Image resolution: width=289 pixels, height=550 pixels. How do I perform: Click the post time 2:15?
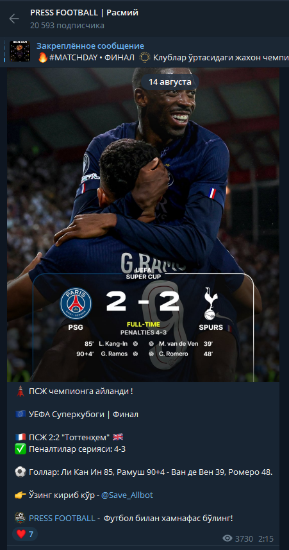(266, 538)
